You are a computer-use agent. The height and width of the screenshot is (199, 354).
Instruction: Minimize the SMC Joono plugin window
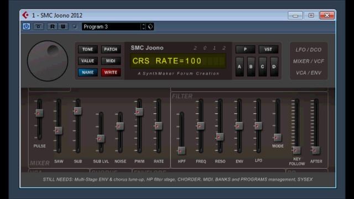(295, 15)
